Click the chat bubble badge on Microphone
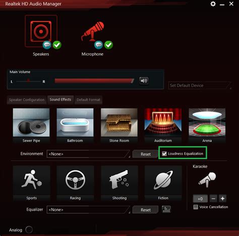239x236 pixels. [x=99, y=45]
